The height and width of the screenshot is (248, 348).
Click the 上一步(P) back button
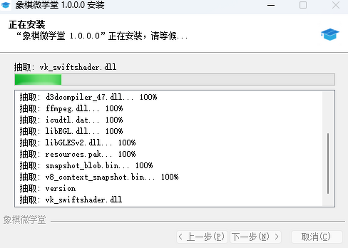(x=202, y=237)
